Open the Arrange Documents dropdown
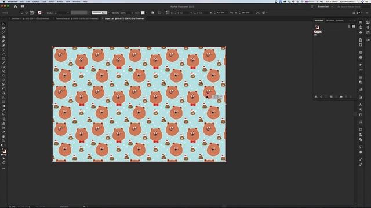Screen dimensions: 371x208 point(23,6)
